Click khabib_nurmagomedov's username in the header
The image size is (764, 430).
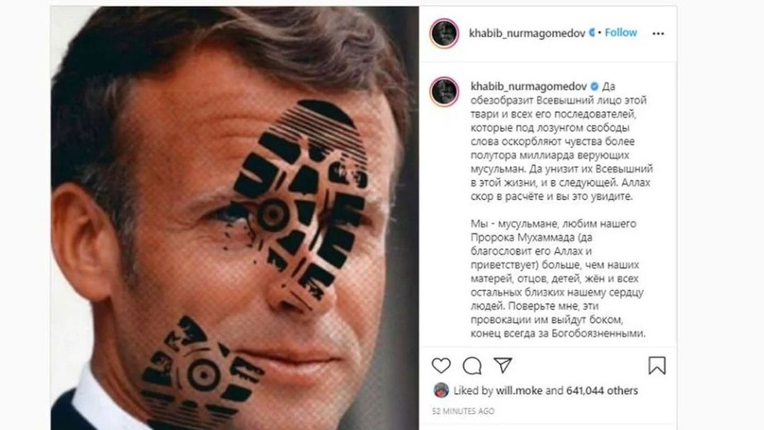tap(528, 34)
